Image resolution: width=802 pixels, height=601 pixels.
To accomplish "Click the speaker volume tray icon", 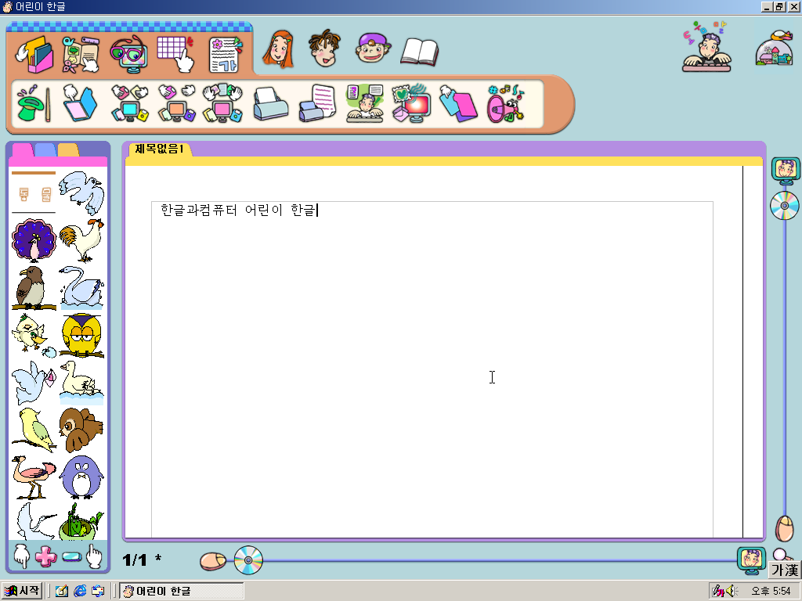I will tap(731, 592).
